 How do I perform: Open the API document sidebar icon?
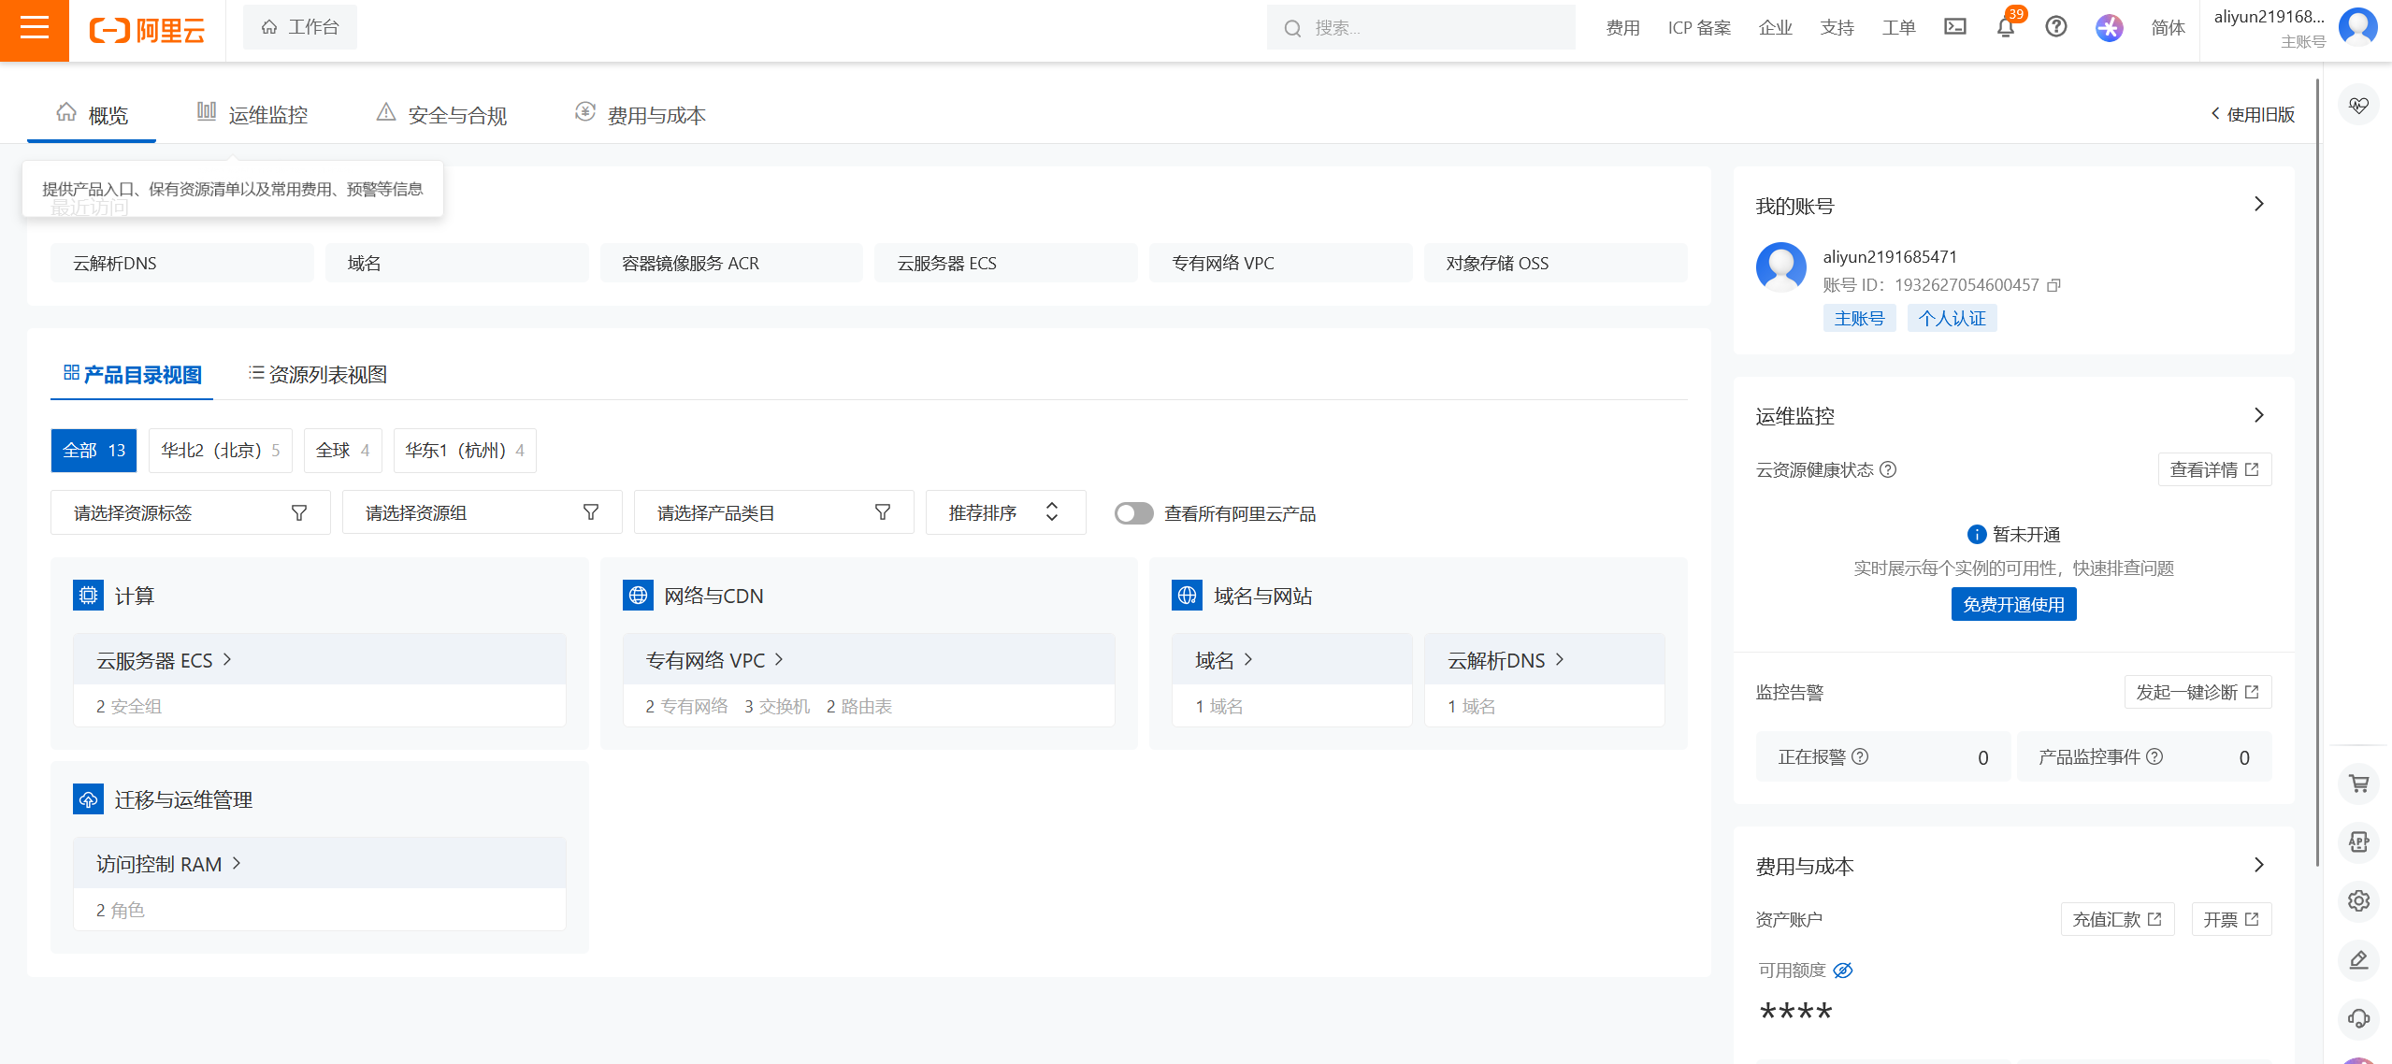(x=2358, y=841)
